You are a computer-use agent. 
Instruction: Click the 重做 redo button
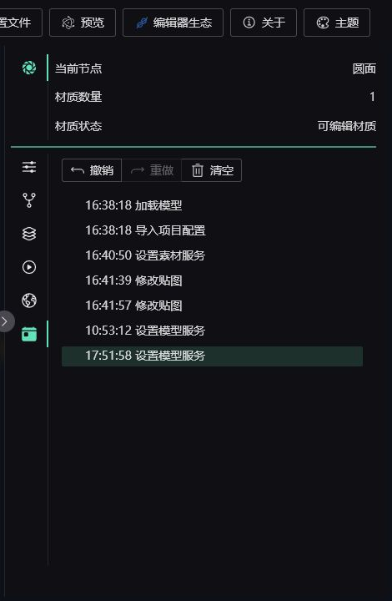point(152,170)
